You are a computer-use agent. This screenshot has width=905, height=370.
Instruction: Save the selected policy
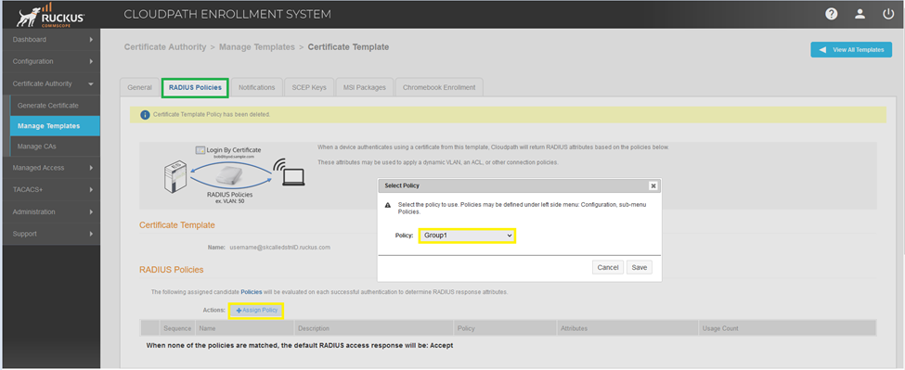click(639, 267)
